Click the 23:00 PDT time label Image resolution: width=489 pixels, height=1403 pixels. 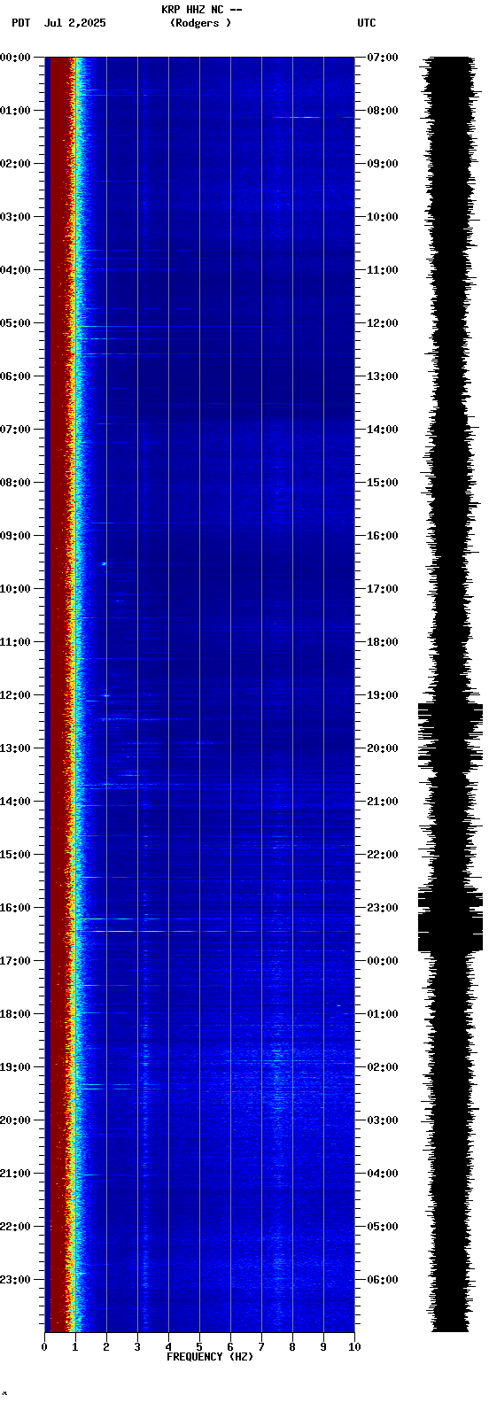(x=15, y=1280)
